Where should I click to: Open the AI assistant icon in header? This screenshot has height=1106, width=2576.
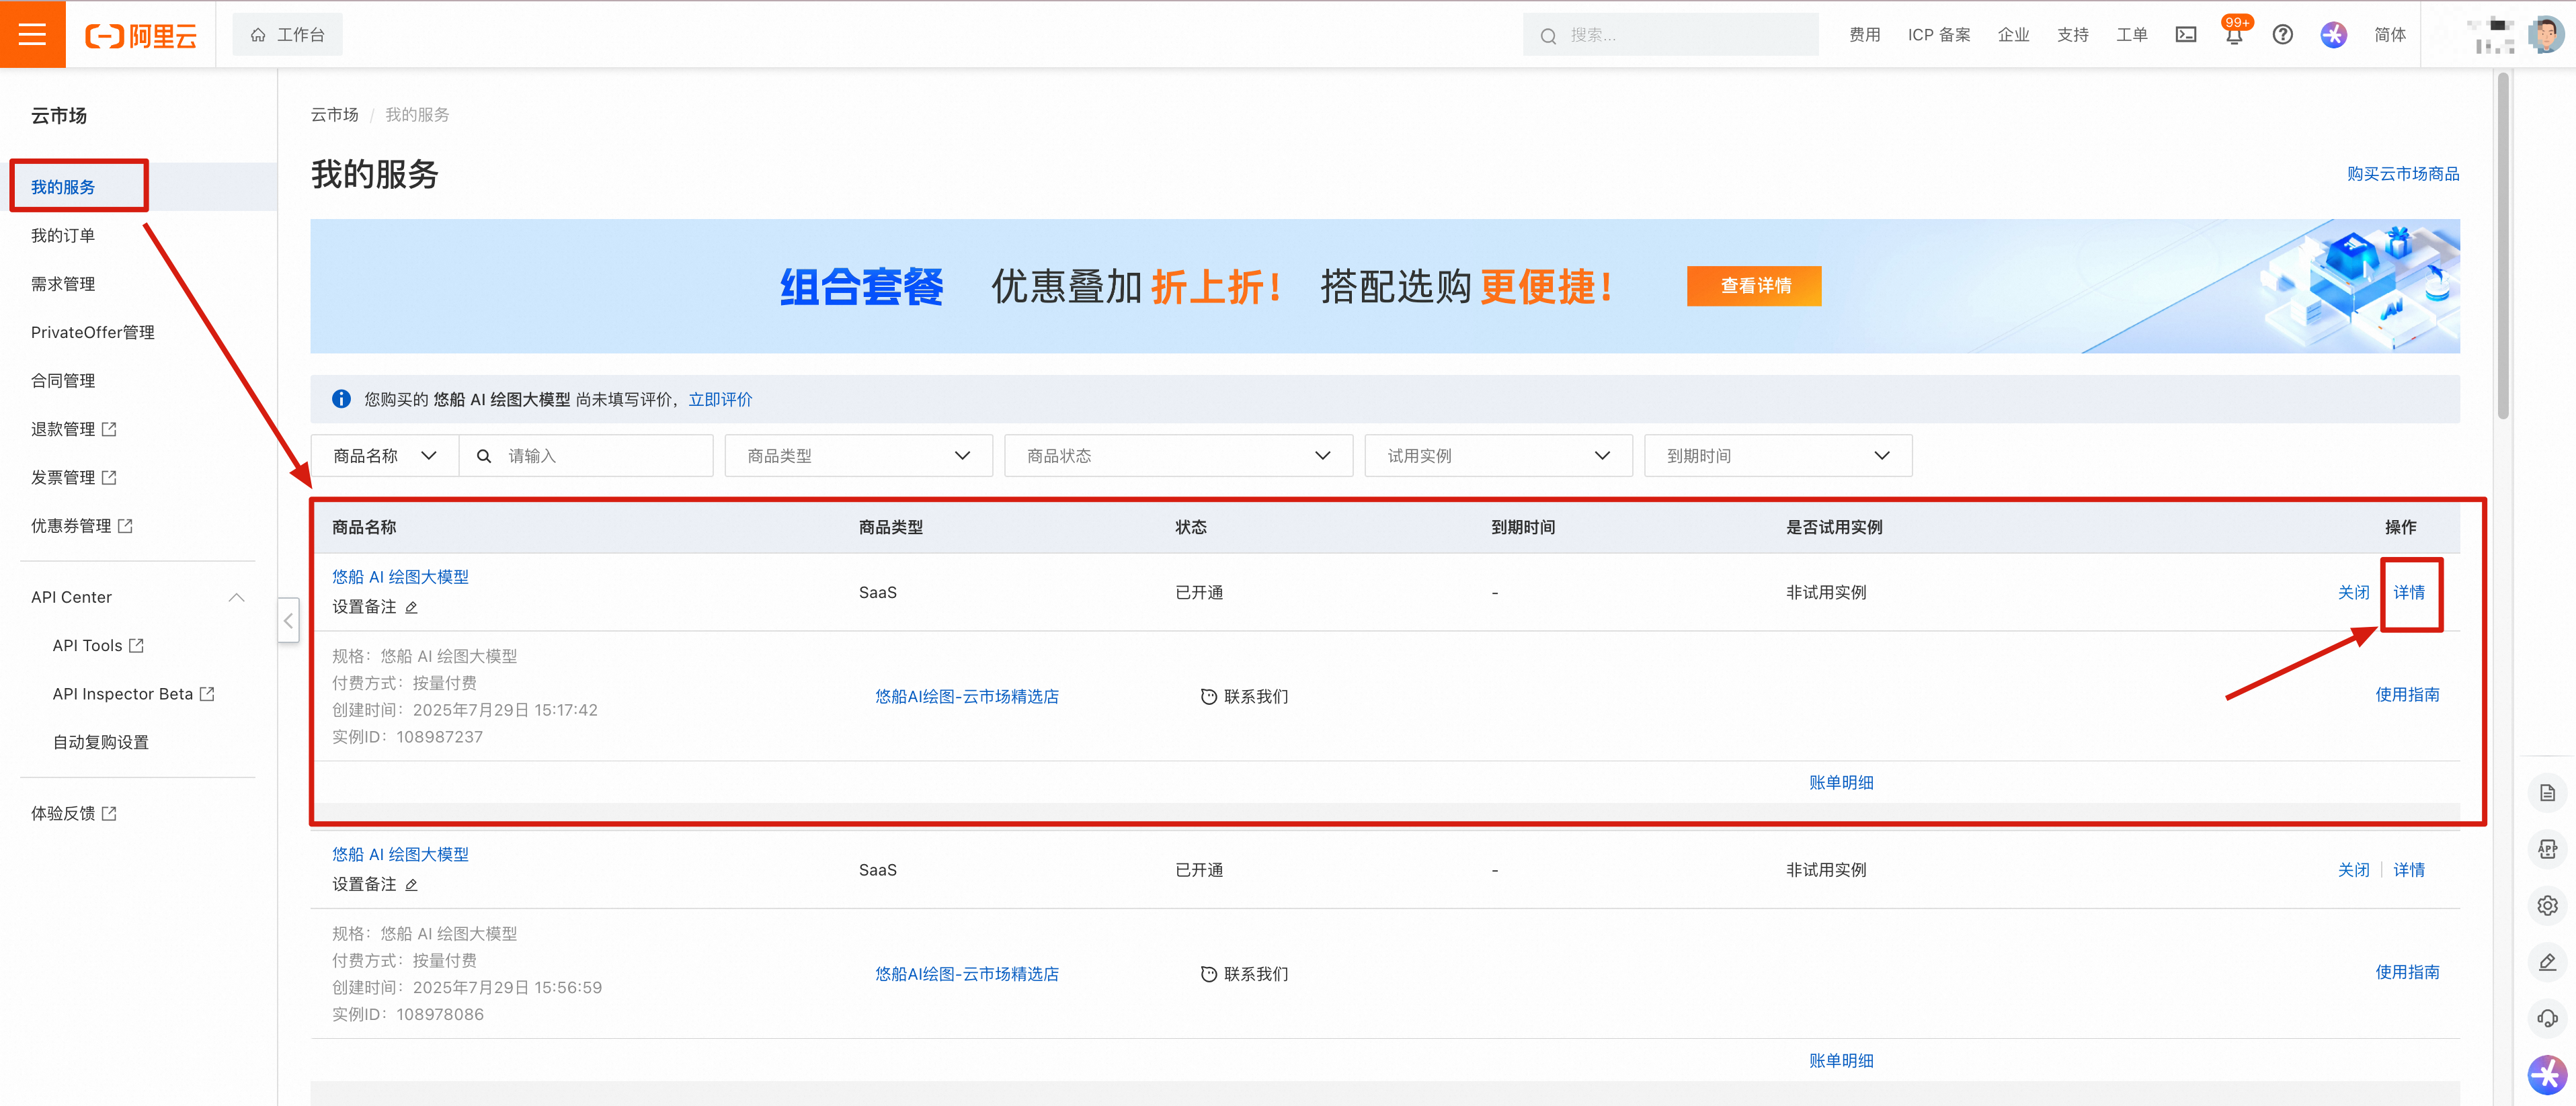2333,35
